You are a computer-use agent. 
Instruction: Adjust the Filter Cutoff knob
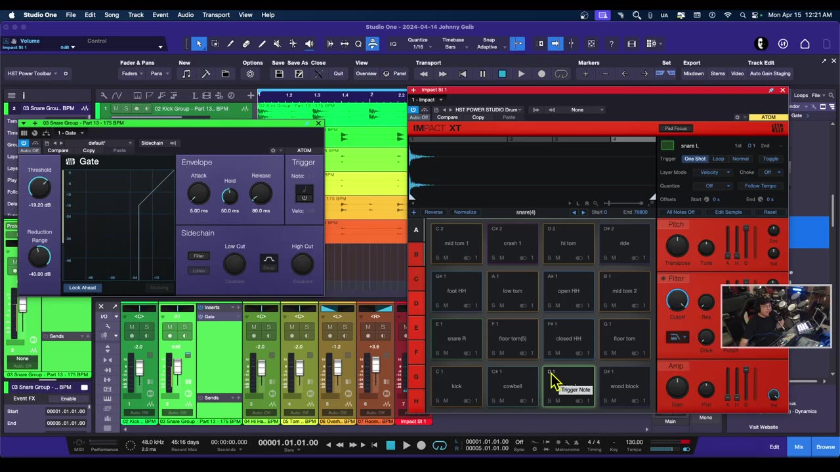pyautogui.click(x=677, y=301)
